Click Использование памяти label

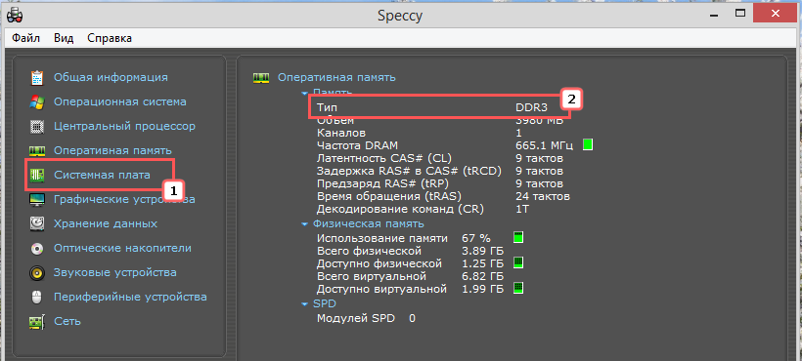point(382,238)
